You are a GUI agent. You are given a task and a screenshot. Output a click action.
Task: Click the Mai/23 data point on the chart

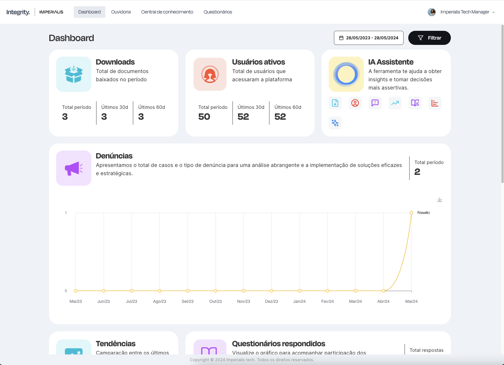pyautogui.click(x=76, y=291)
